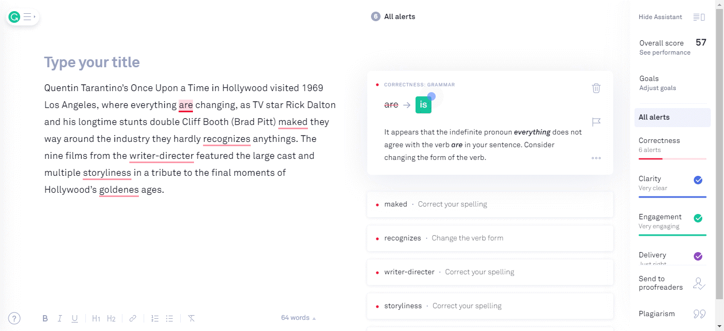Apply Heading 1 style

pos(96,318)
